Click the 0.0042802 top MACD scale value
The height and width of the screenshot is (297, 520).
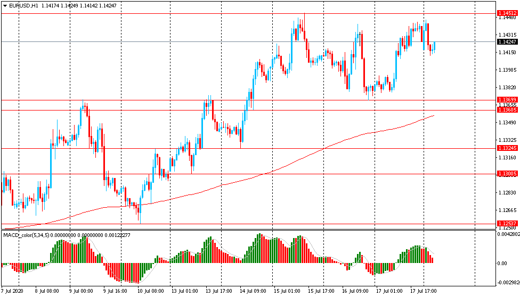[x=509, y=234]
